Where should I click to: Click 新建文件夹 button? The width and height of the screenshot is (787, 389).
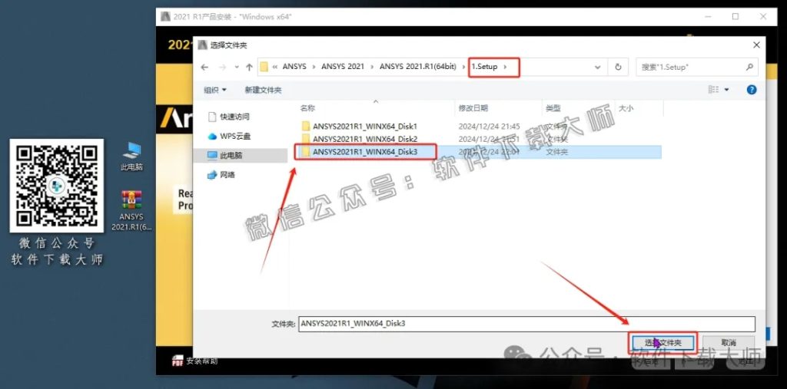tap(263, 91)
